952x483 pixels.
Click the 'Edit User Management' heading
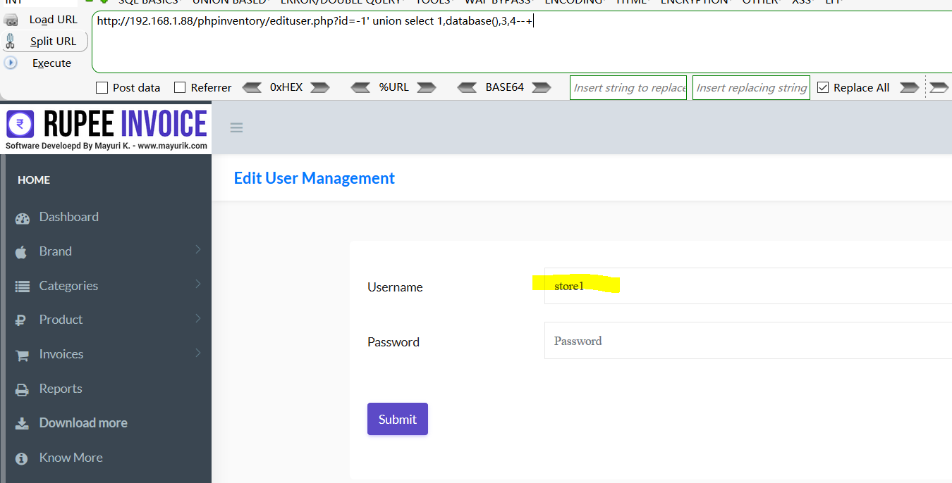315,178
